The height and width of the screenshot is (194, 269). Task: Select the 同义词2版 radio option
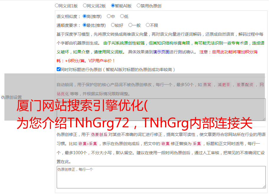pos(85,6)
